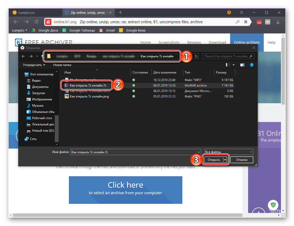
Task: Open the browser translate icon
Action: click(237, 22)
